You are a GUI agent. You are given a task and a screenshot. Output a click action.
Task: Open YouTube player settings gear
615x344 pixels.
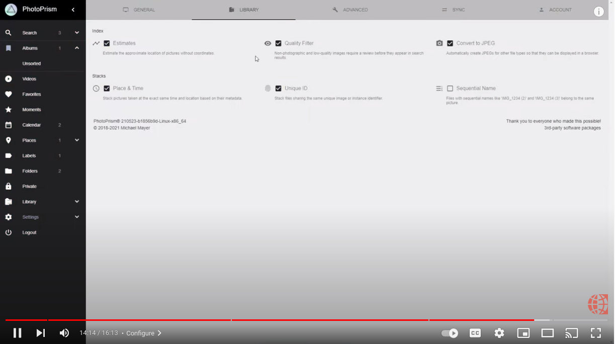pos(499,333)
